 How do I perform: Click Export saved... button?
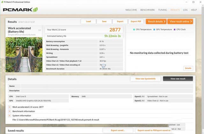[x=118, y=131]
